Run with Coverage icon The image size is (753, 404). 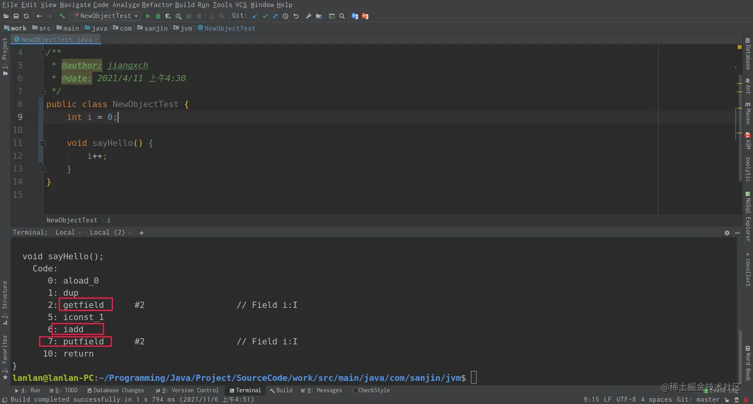(x=168, y=16)
